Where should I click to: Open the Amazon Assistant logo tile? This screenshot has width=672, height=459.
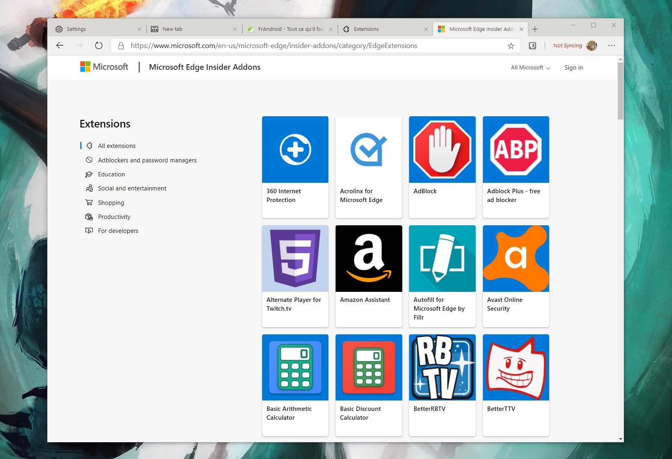[x=369, y=259]
